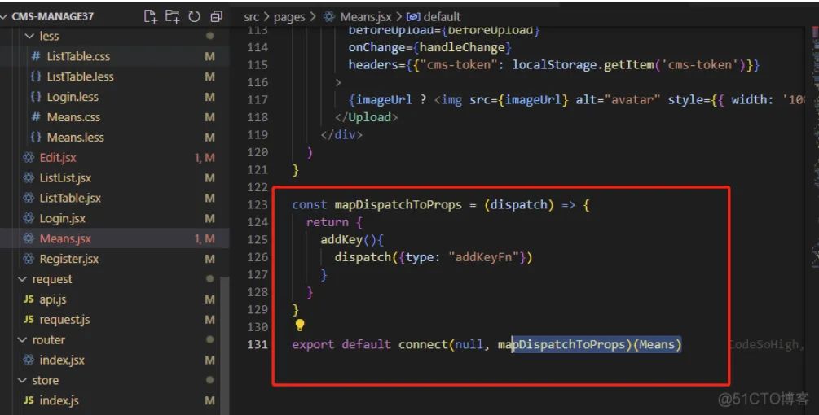This screenshot has height=415, width=819.
Task: Open Register.jsx file
Action: [x=69, y=259]
